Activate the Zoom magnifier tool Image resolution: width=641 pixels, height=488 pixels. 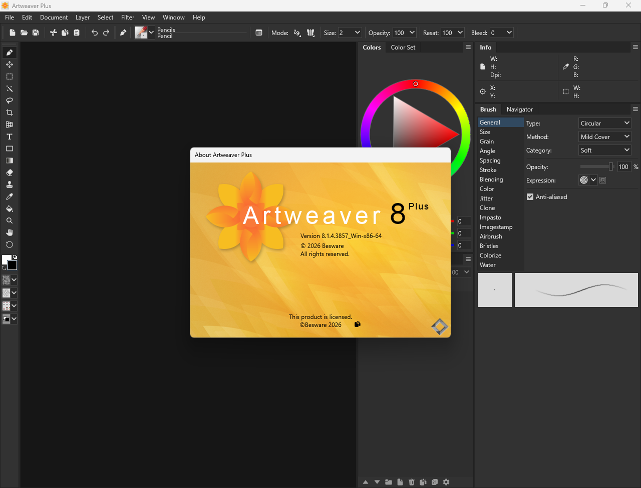coord(10,220)
